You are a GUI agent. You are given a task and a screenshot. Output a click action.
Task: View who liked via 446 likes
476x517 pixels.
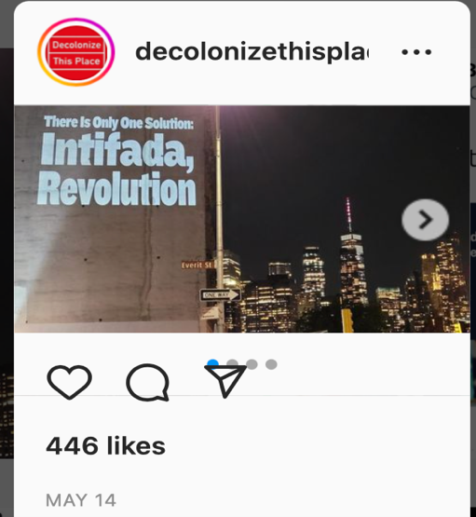106,446
